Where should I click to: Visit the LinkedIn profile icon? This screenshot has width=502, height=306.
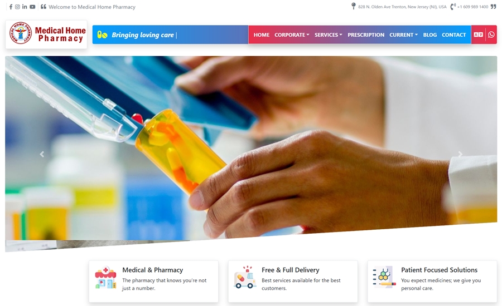25,7
